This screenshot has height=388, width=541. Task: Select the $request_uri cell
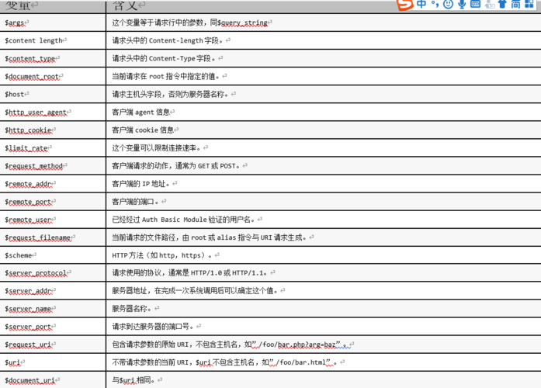pos(53,345)
